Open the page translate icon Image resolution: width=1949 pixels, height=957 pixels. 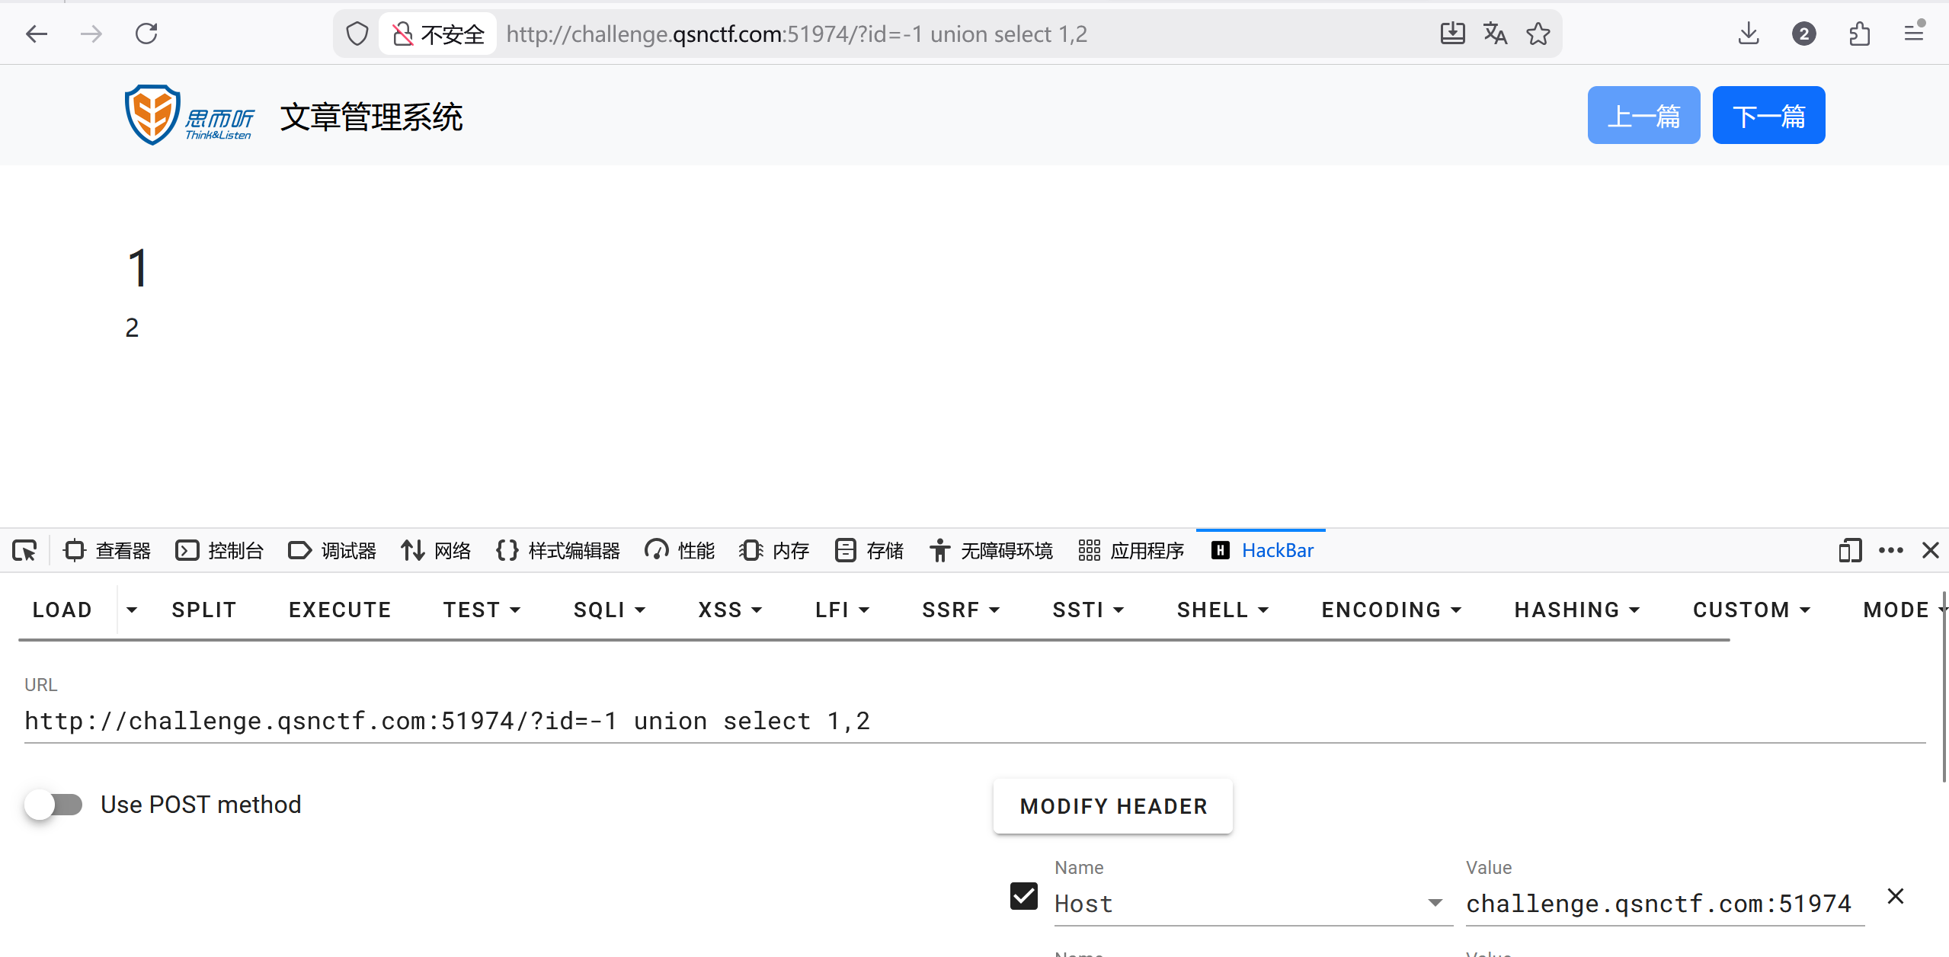pos(1495,34)
